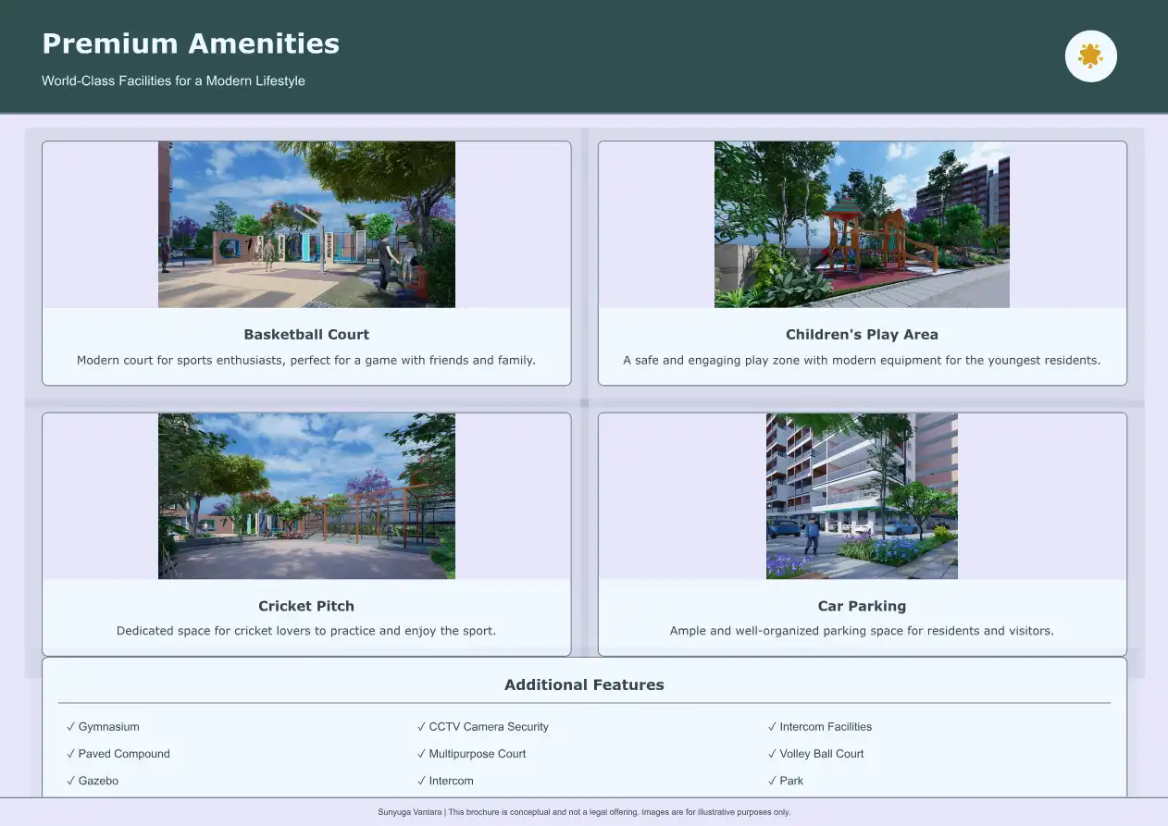Open the Children's Play Area image

tap(862, 225)
